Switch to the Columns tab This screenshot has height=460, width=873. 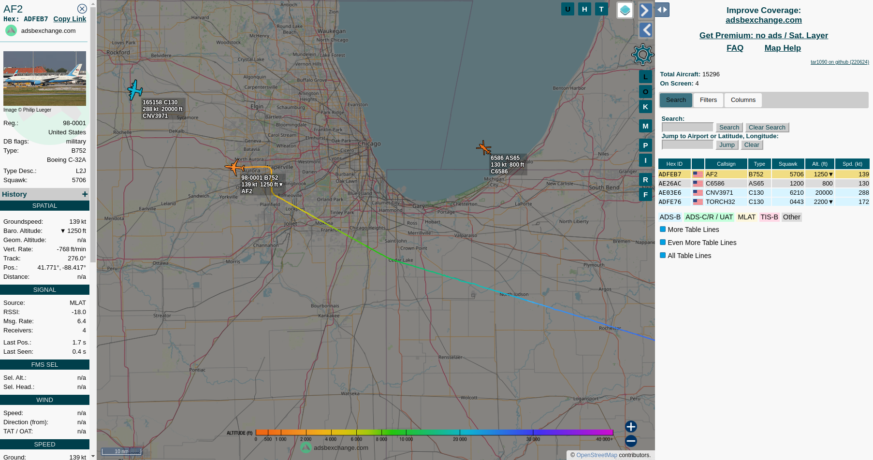(x=743, y=100)
